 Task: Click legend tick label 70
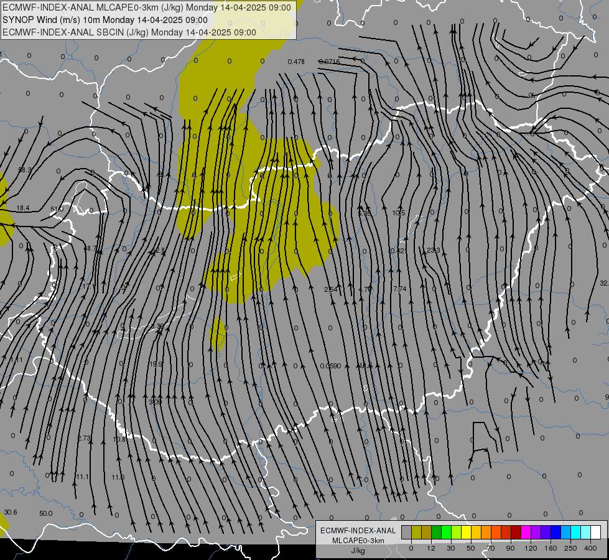click(491, 548)
